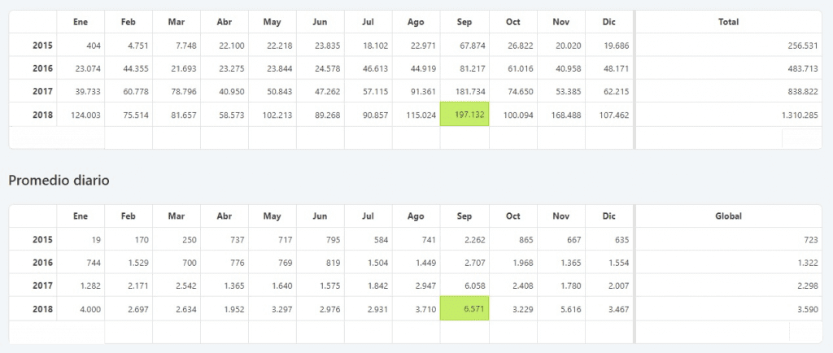Screen dimensions: 833x353
Task: Click the 404 January 2015 cell
Action: 89,46
